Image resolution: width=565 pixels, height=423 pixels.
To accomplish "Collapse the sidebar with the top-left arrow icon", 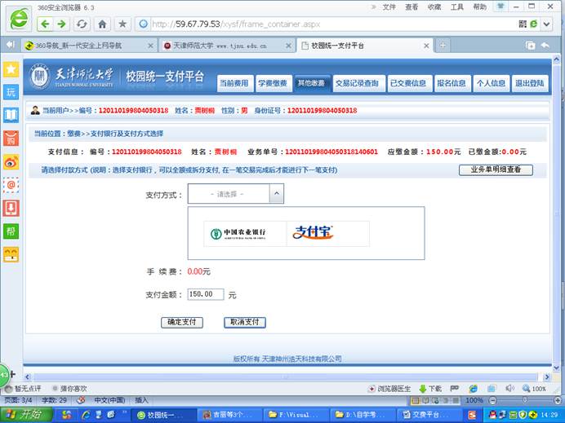I will click(x=10, y=45).
